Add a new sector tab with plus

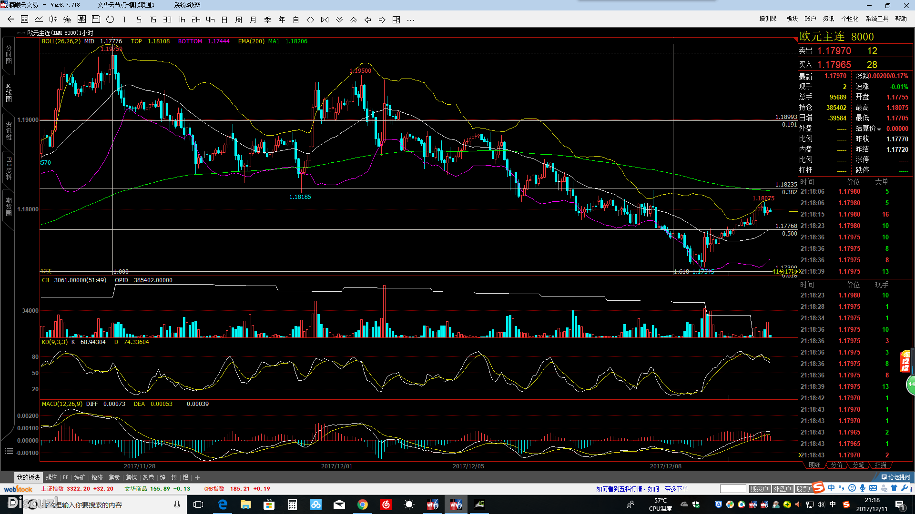[x=197, y=477]
